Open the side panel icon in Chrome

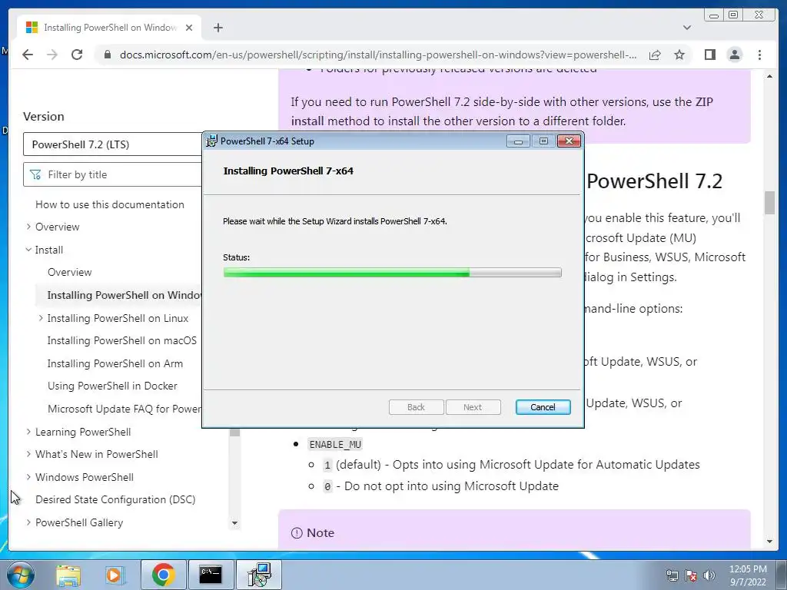pos(709,55)
